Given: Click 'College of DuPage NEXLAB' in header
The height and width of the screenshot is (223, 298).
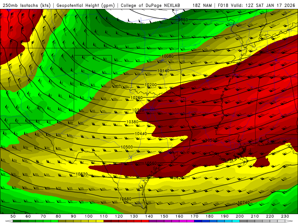Looking at the screenshot, I should (x=150, y=5).
